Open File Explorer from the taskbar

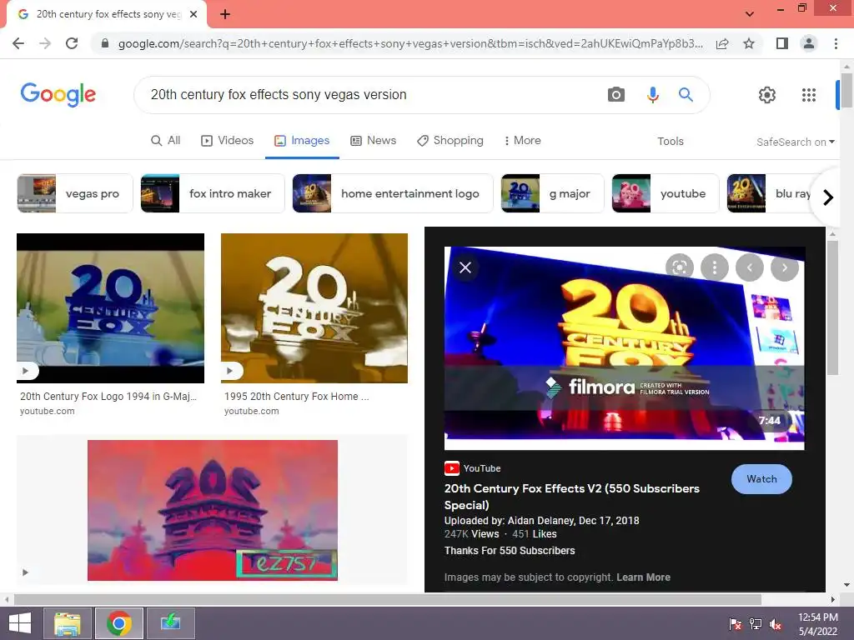[x=68, y=623]
